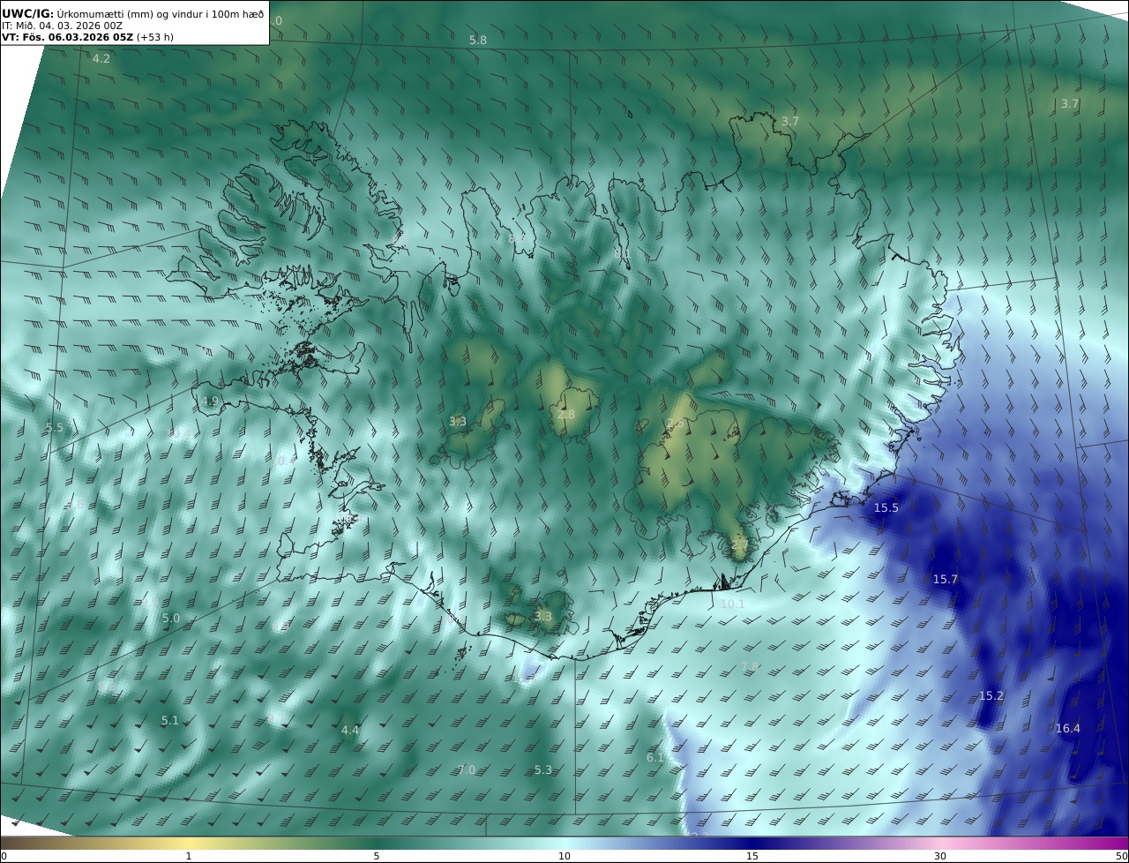Click the 15.5 value on the southeast coast
This screenshot has height=863, width=1129.
[886, 507]
